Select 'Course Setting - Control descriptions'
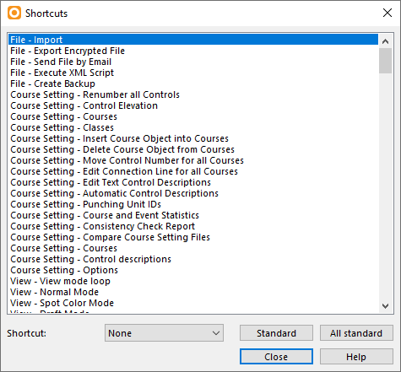The height and width of the screenshot is (372, 401). tap(193, 259)
